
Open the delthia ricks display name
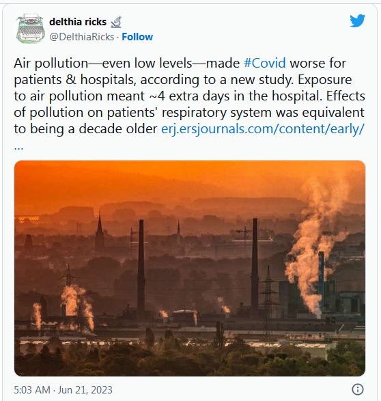point(78,22)
